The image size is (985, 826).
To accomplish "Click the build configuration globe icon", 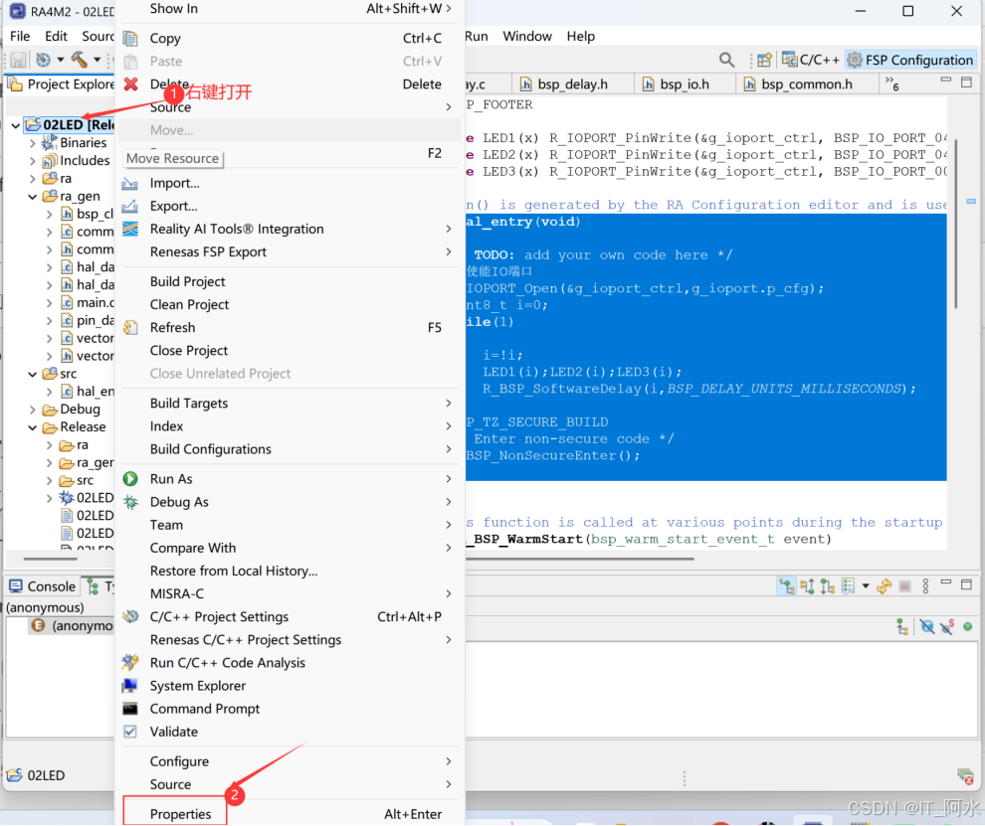I will [x=43, y=61].
